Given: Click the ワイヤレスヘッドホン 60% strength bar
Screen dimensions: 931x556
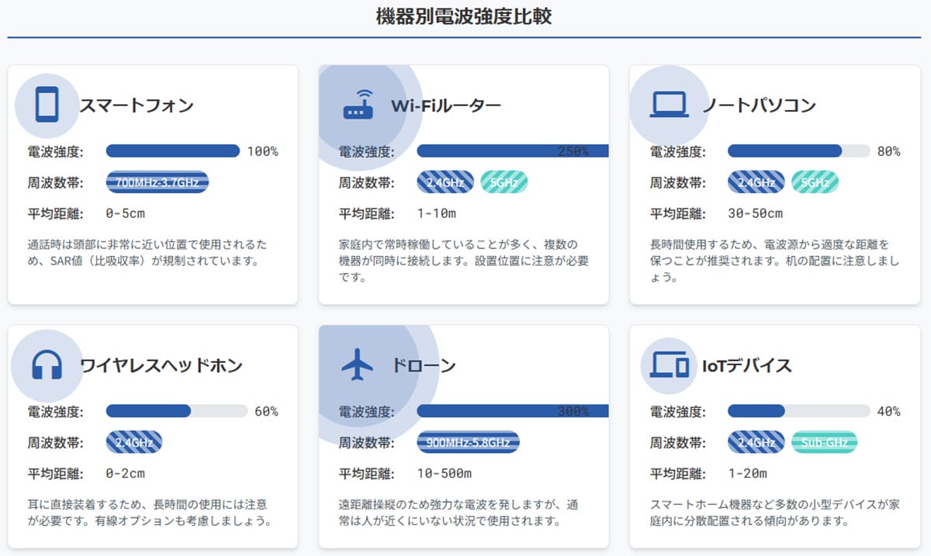Looking at the screenshot, I should click(x=176, y=411).
